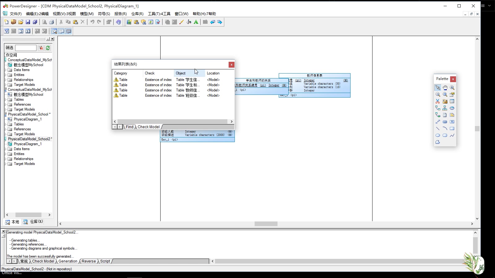This screenshot has width=495, height=278.
Task: Expand the References folder under PhysicalDataModel_School
Action: click(x=6, y=129)
